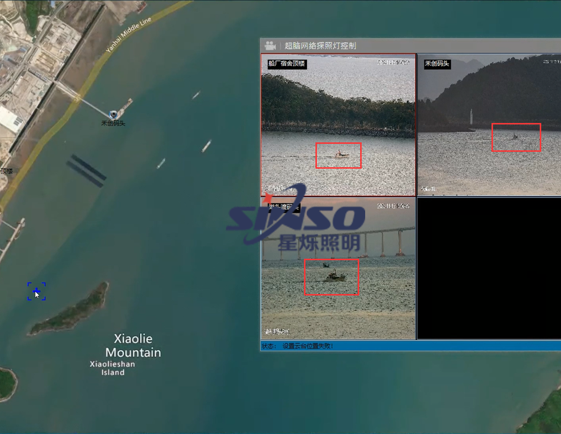Click the status bar message 设置云台位置失败
561x434 pixels.
click(x=307, y=346)
